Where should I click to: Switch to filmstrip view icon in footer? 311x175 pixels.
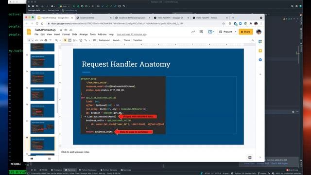point(32,159)
